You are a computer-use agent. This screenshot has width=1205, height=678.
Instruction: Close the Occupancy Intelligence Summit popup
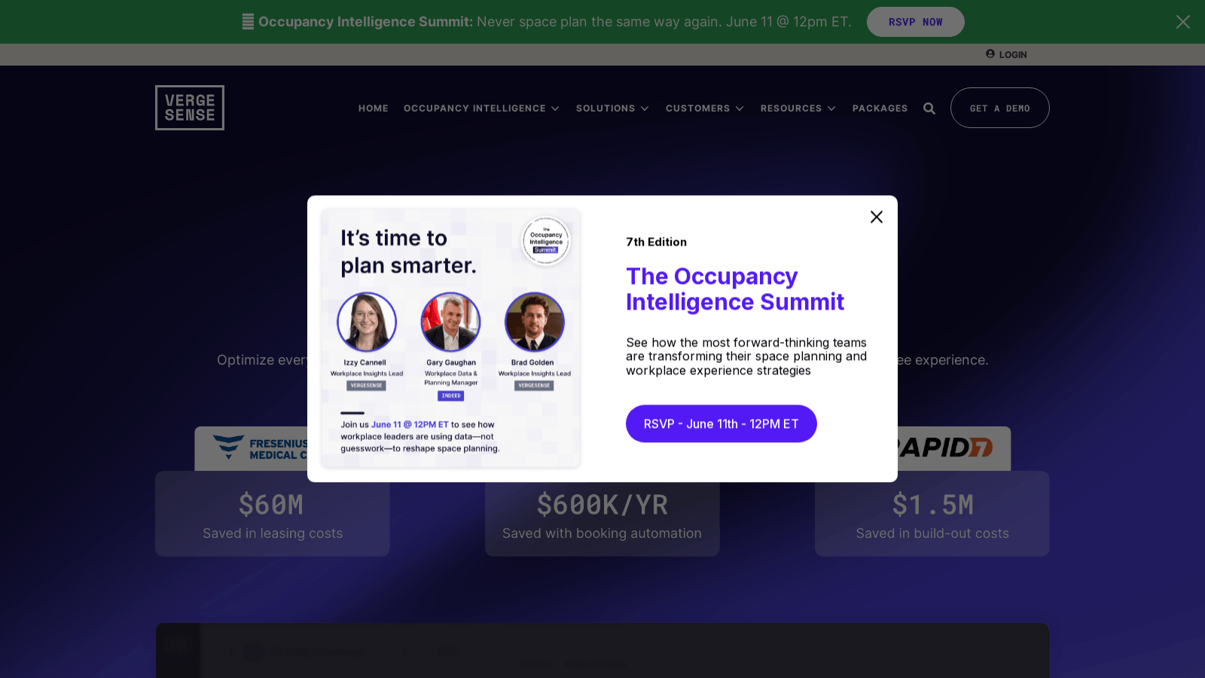(x=876, y=217)
